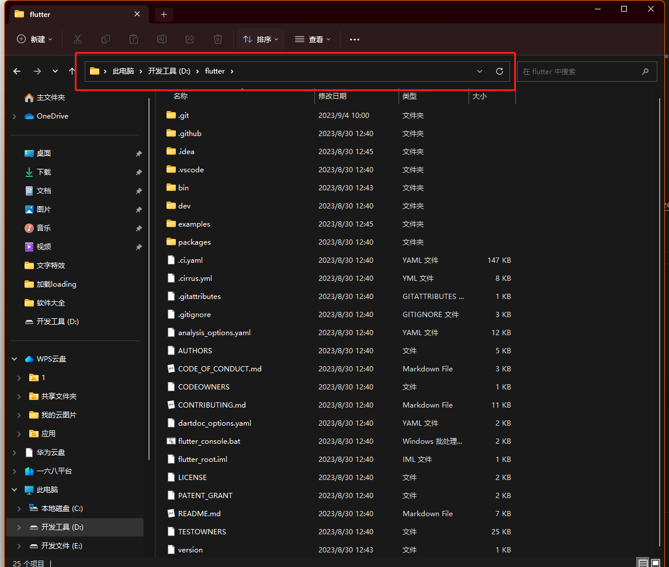Open the 查看 view menu
The image size is (669, 567).
coord(313,39)
